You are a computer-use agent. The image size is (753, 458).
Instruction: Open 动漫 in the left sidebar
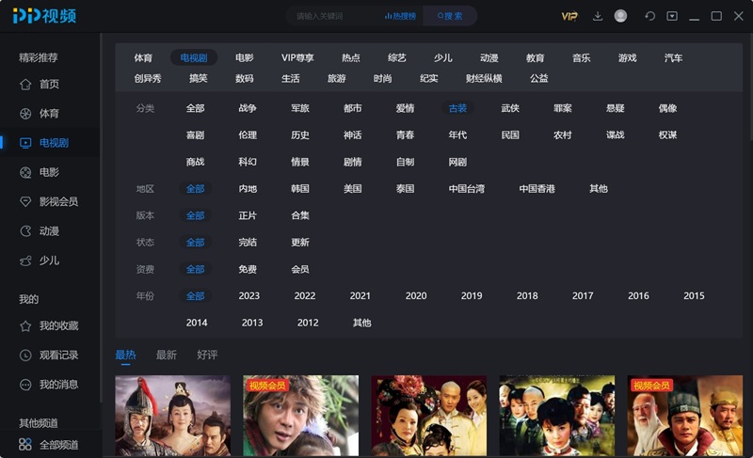49,231
